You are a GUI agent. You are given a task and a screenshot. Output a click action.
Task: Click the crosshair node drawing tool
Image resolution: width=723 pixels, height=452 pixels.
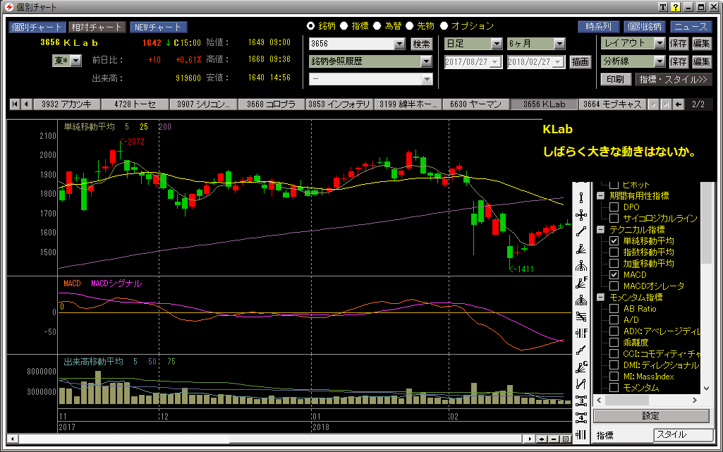pos(581,215)
